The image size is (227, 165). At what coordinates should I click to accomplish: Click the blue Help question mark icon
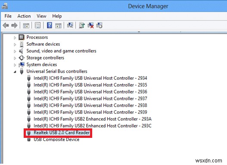click(x=50, y=25)
